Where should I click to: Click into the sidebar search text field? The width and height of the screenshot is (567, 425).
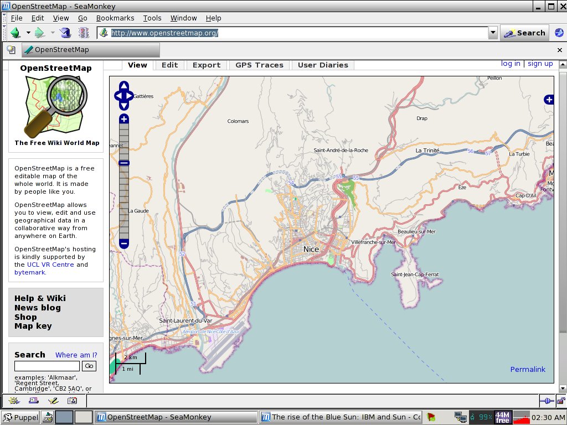click(47, 366)
